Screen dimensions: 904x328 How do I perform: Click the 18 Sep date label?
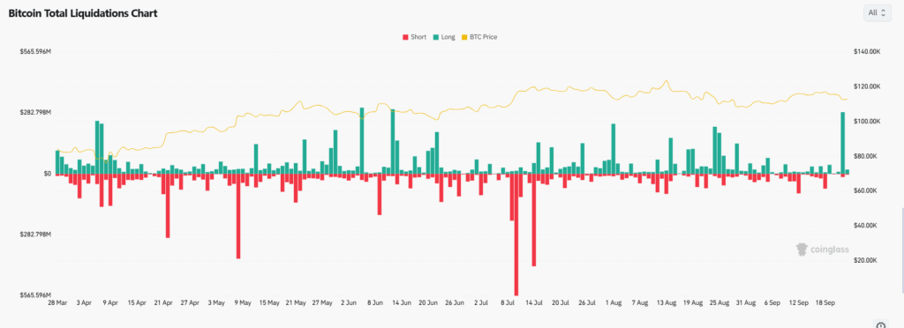(x=825, y=302)
